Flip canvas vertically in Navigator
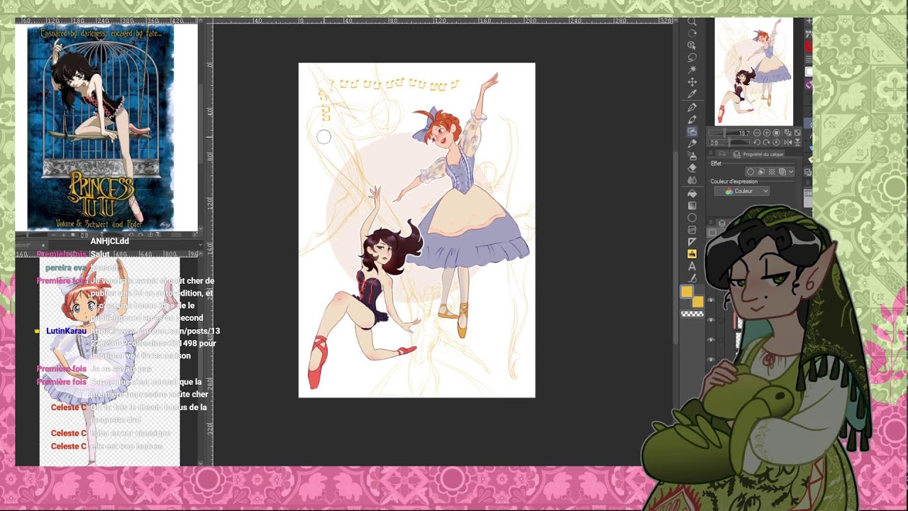This screenshot has height=511, width=908. (797, 143)
